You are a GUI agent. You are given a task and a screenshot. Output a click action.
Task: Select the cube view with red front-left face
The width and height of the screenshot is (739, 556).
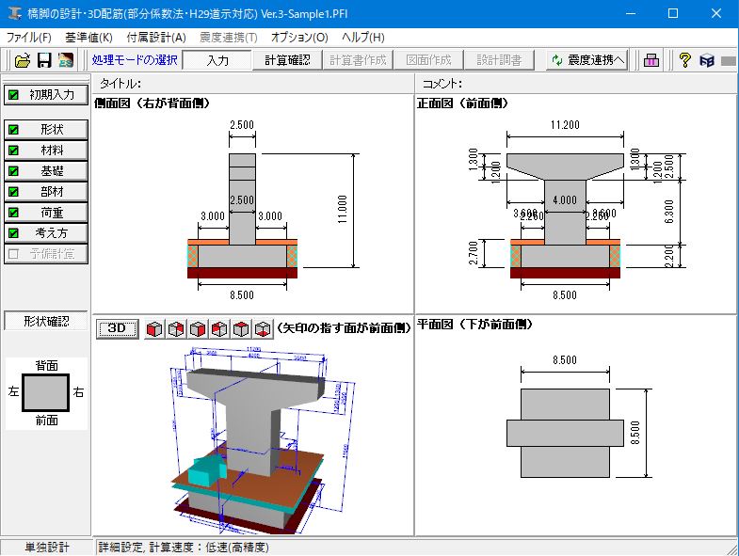(x=154, y=329)
